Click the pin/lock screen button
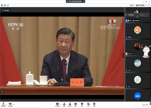The width and height of the screenshot is (151, 108). pos(6,10)
